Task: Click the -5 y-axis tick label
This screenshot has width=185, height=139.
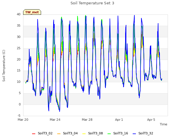Action: pyautogui.click(x=19, y=116)
